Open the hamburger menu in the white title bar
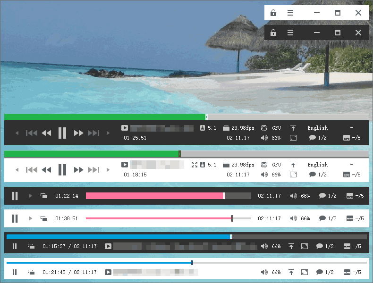 (290, 13)
